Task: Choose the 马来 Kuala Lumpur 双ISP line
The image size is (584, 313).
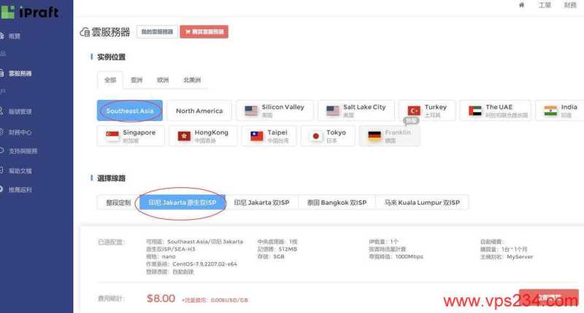Action: [423, 202]
